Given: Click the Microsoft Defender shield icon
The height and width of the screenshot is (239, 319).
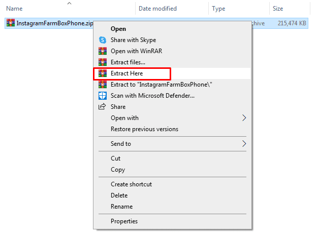Looking at the screenshot, I should point(102,96).
